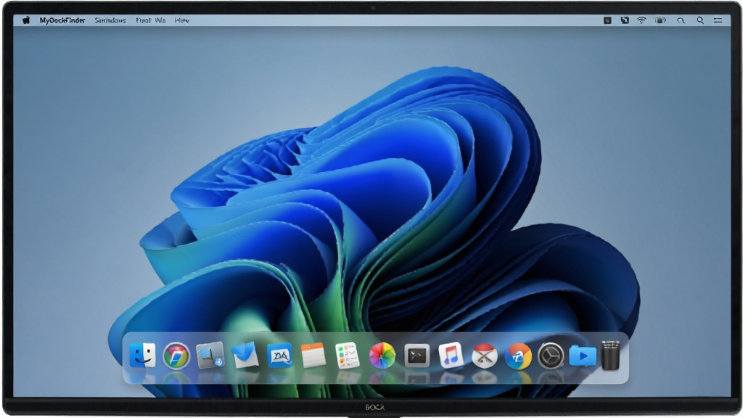Launch the Chrome-style dock icon showing 72
743x418 pixels.
pos(518,356)
